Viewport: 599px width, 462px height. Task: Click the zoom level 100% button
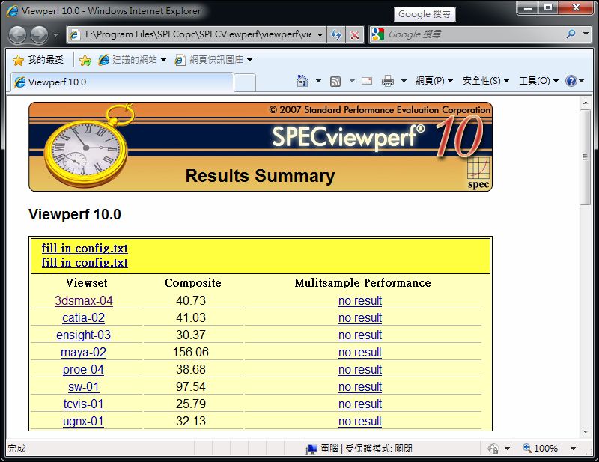pos(540,449)
